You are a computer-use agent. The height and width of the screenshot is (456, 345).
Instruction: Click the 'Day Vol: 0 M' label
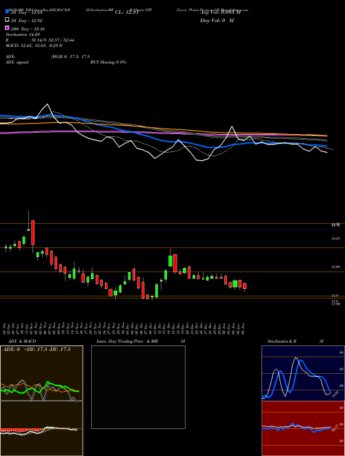[217, 21]
